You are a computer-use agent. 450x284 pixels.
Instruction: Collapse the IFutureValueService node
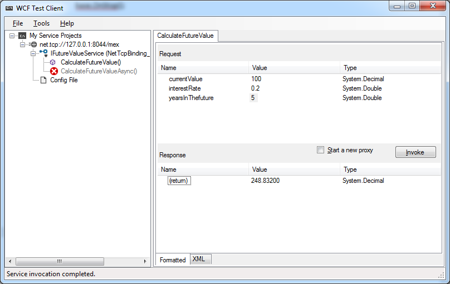[x=33, y=53]
